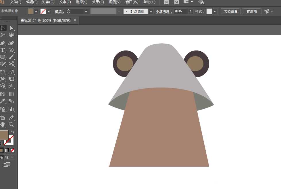Select the Type tool
The width and height of the screenshot is (281, 189).
(3, 50)
